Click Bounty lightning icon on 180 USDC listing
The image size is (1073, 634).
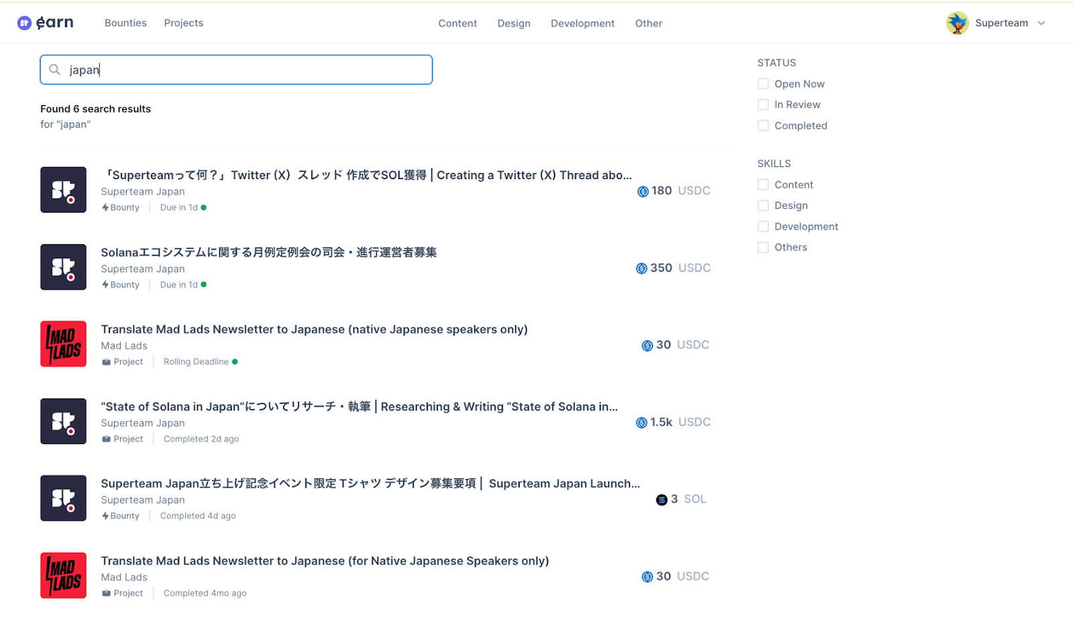(x=105, y=207)
